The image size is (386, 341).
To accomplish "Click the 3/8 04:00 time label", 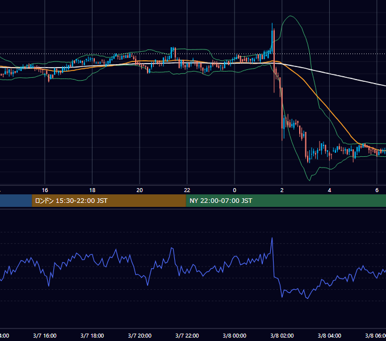I will point(329,335).
